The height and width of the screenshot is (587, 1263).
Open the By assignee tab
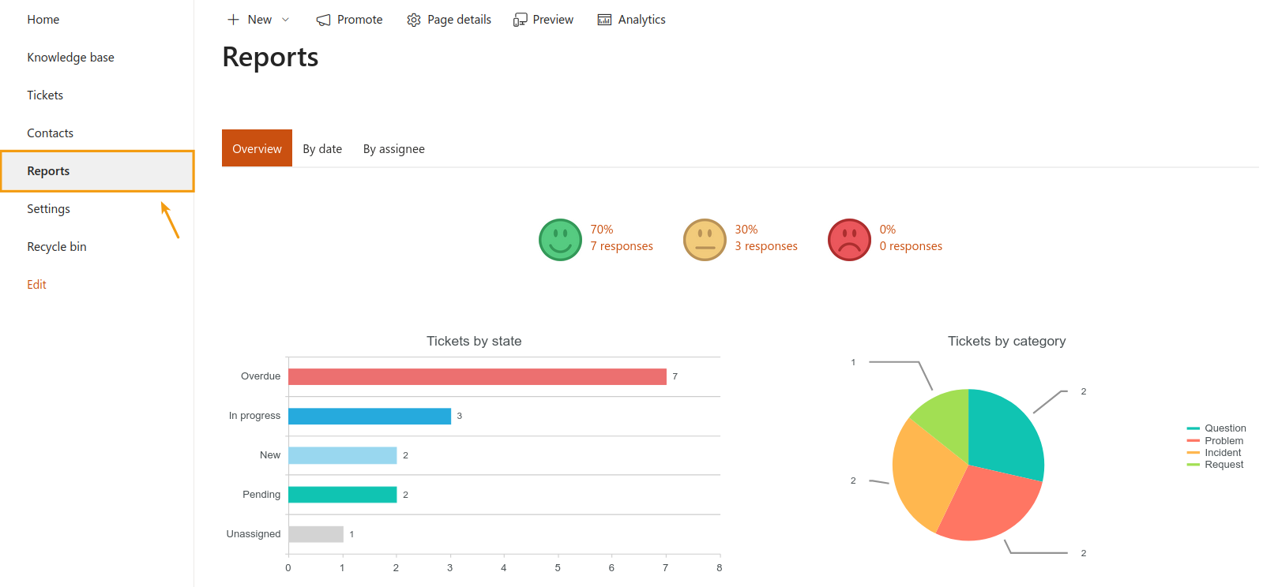pos(393,149)
